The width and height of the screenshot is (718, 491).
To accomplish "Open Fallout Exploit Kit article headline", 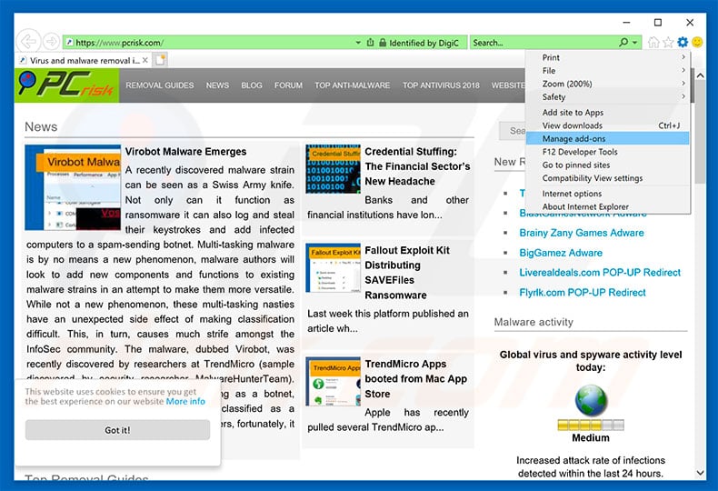I will tap(407, 273).
